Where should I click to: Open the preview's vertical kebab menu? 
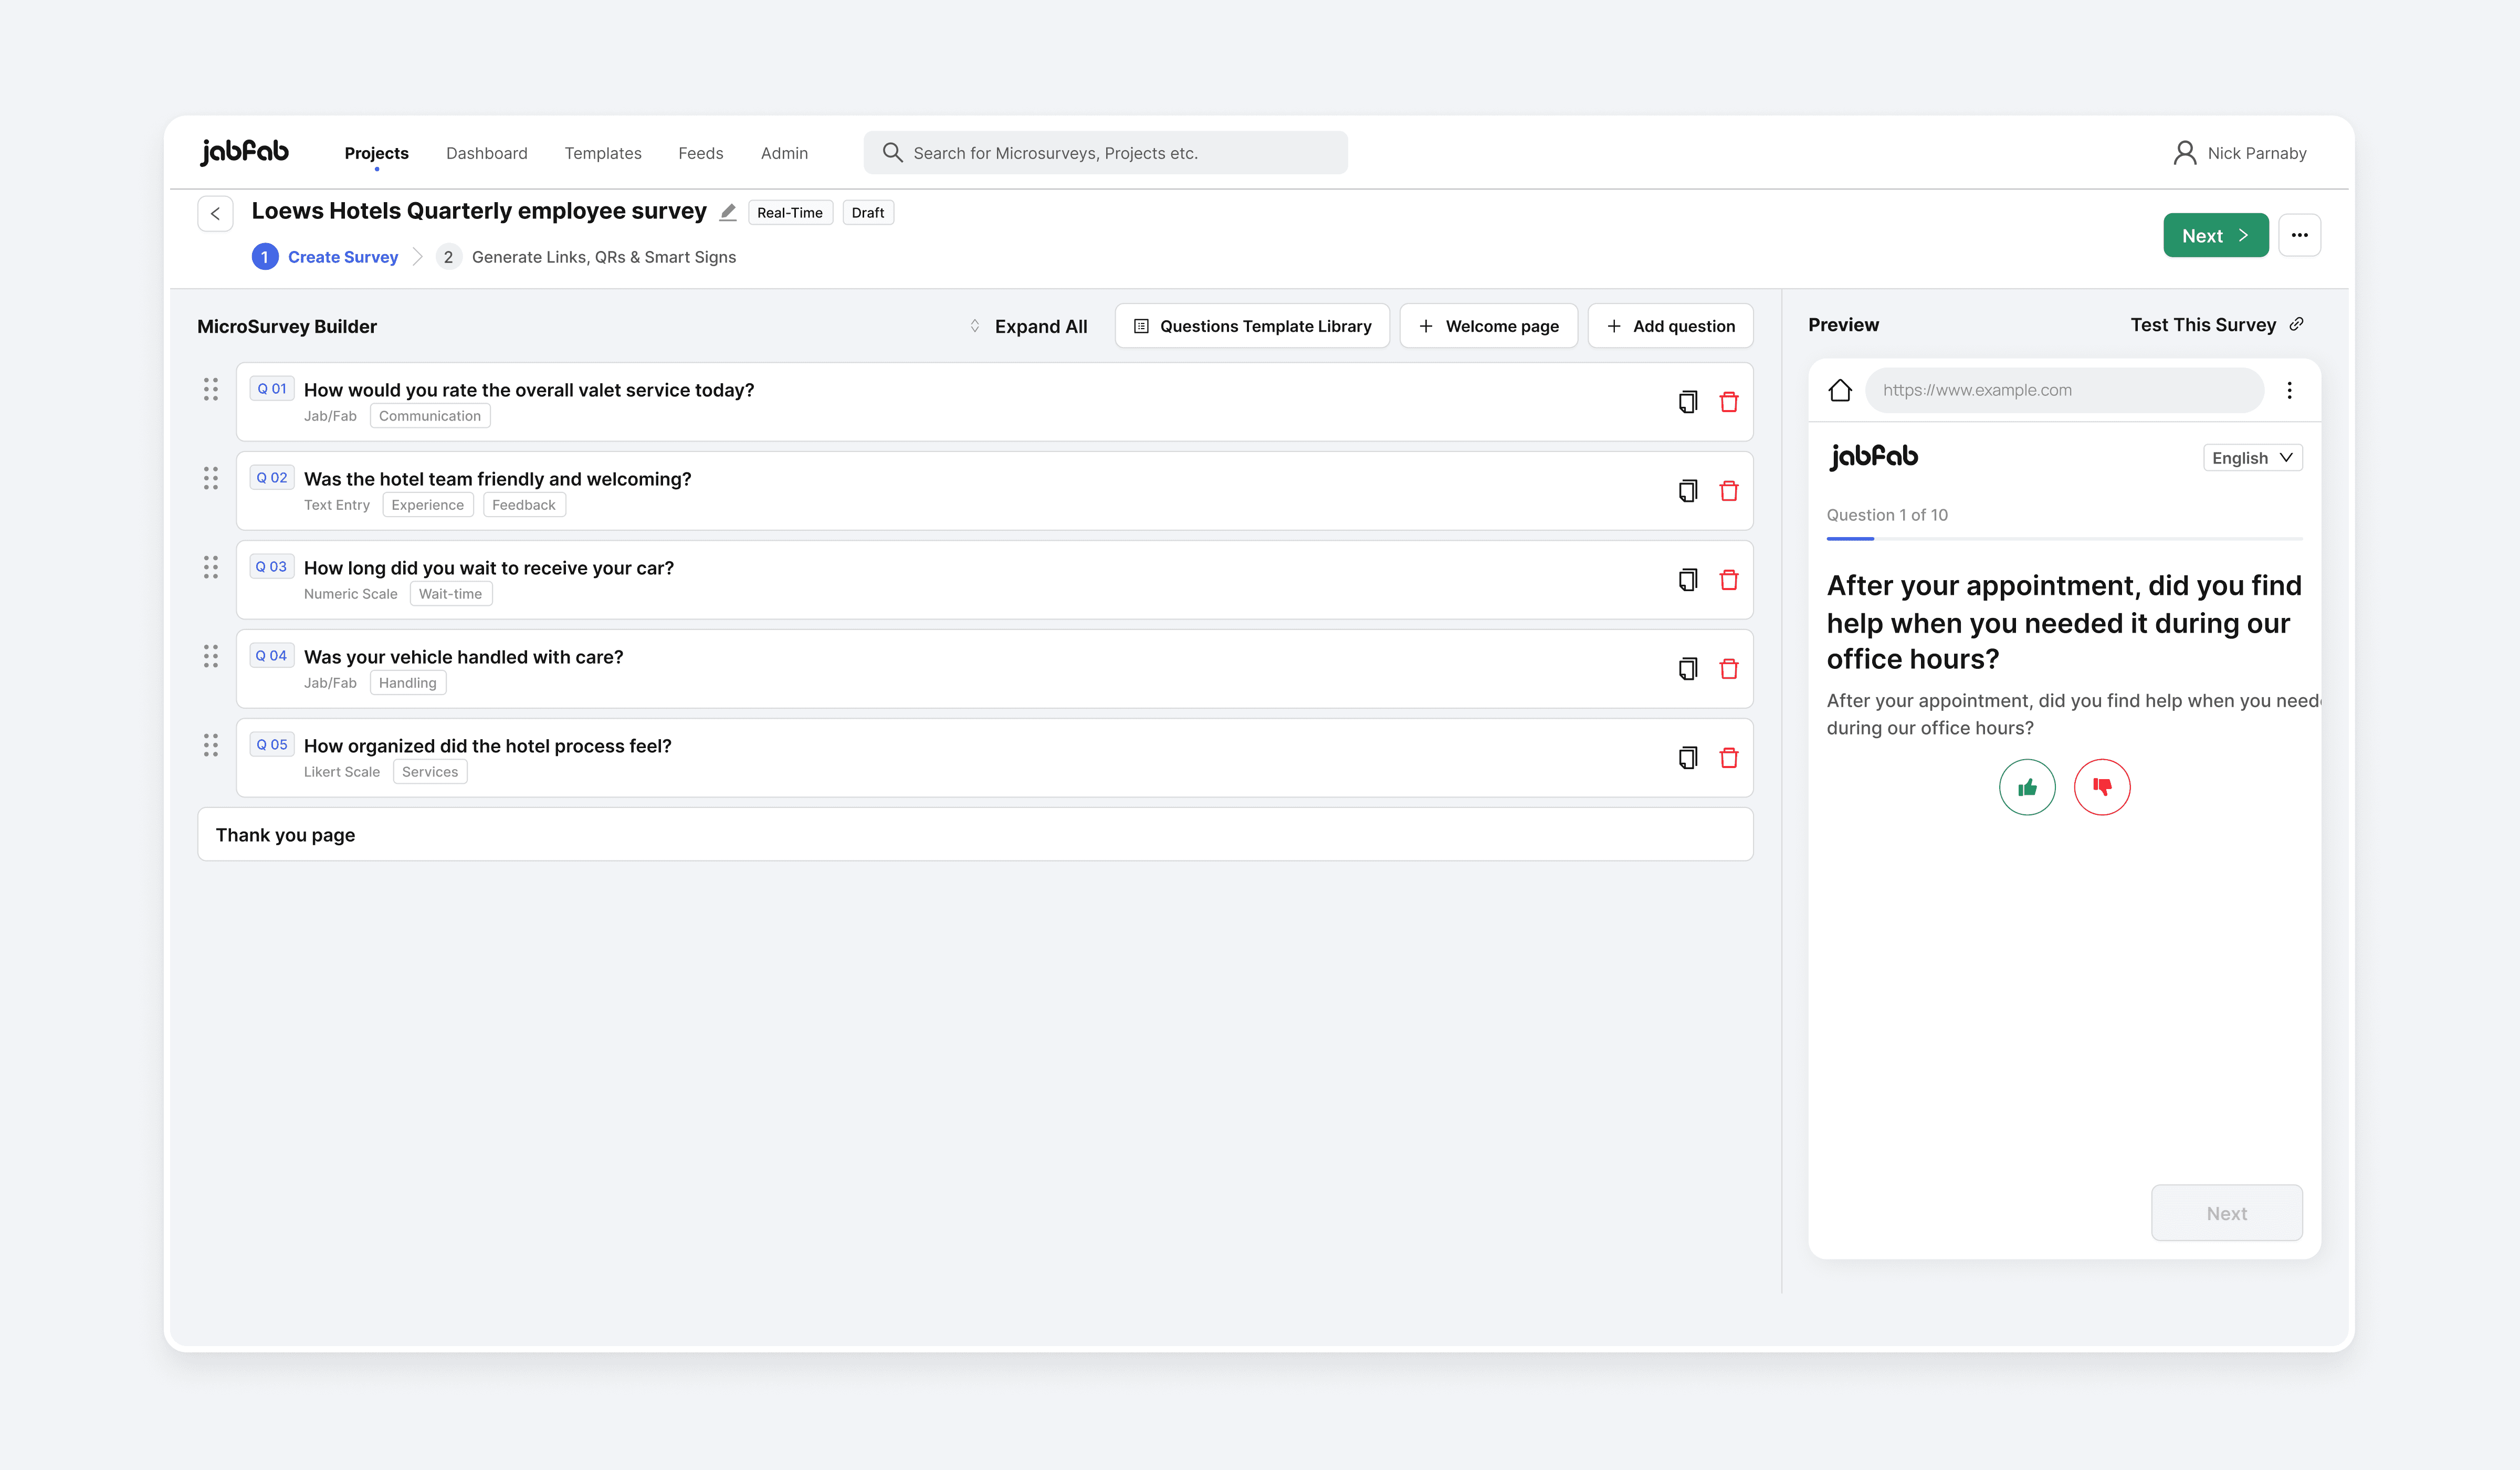(2289, 390)
